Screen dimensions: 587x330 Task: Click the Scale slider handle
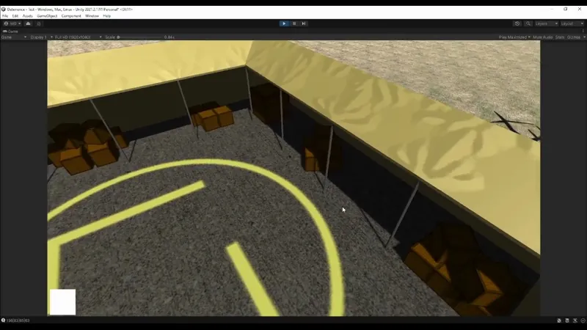118,37
